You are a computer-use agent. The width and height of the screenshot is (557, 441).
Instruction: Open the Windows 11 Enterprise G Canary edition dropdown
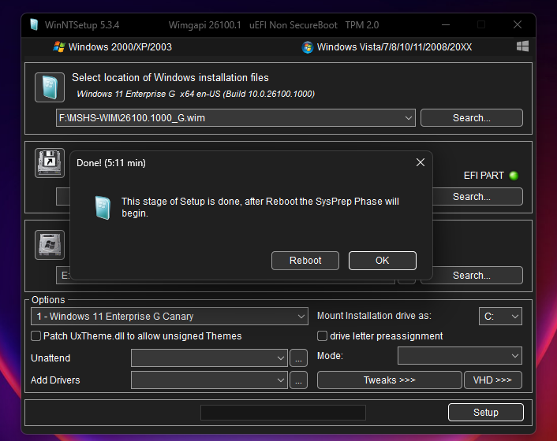(170, 317)
